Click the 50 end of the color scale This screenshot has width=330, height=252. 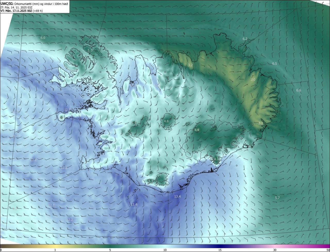tap(328, 250)
